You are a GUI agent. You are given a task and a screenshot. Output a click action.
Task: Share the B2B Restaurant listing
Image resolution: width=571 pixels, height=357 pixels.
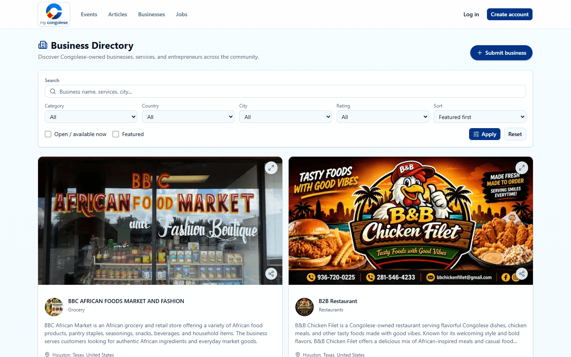point(522,274)
